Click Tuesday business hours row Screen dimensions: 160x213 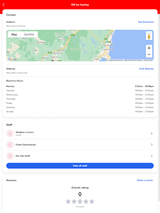click(x=80, y=91)
